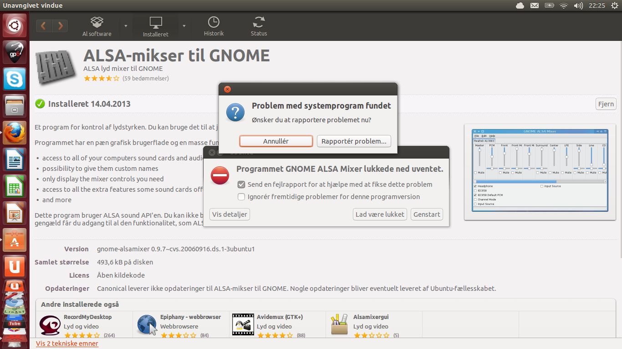Close the system problem dialog
622x349 pixels.
tap(227, 89)
